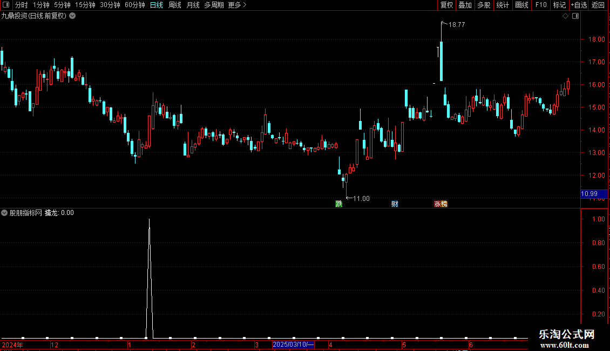Click the 复权 adjustment button
Viewport: 610px width, 351px height.
(x=446, y=5)
